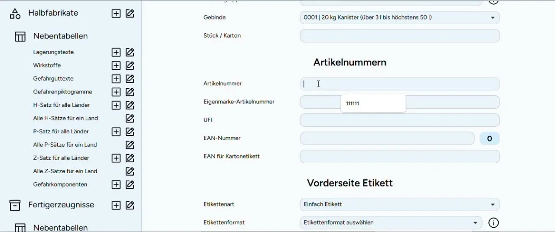Add new Lagerungstexte entry

pos(116,52)
